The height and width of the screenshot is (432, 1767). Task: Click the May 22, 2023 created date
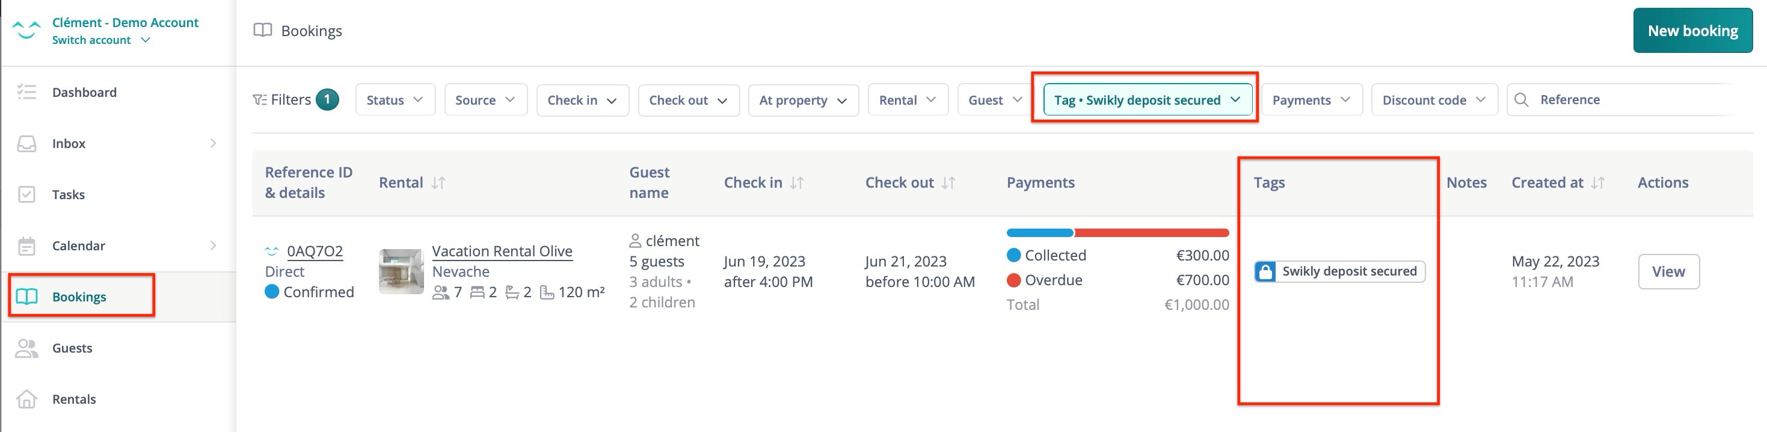pos(1555,261)
